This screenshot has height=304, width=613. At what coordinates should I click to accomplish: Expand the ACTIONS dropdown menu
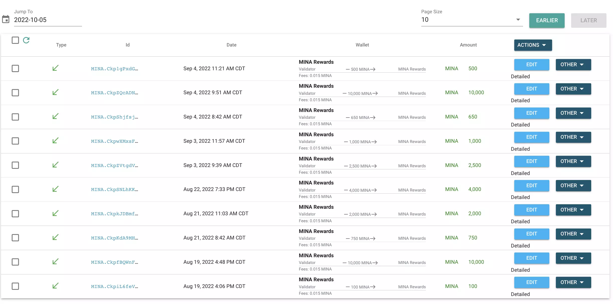coord(533,45)
